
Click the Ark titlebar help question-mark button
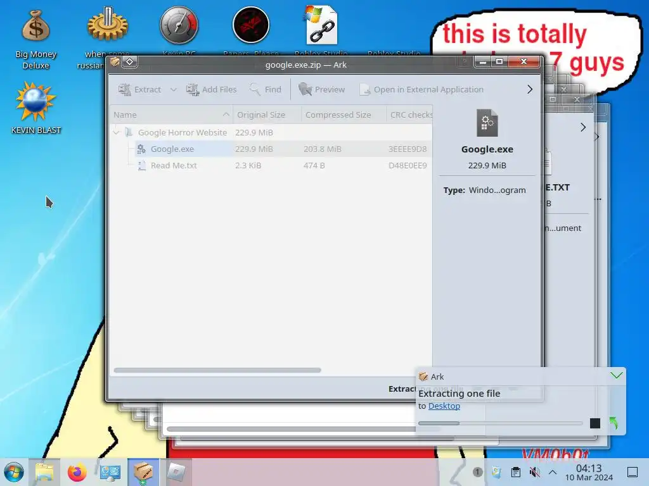point(465,62)
